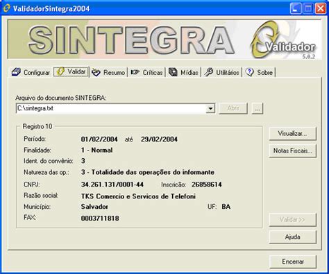Switch to the Validar tab

pyautogui.click(x=71, y=72)
